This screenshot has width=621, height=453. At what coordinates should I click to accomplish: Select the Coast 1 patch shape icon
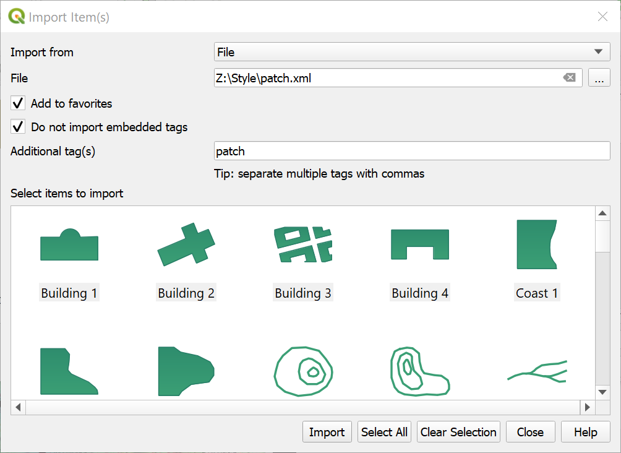click(537, 244)
